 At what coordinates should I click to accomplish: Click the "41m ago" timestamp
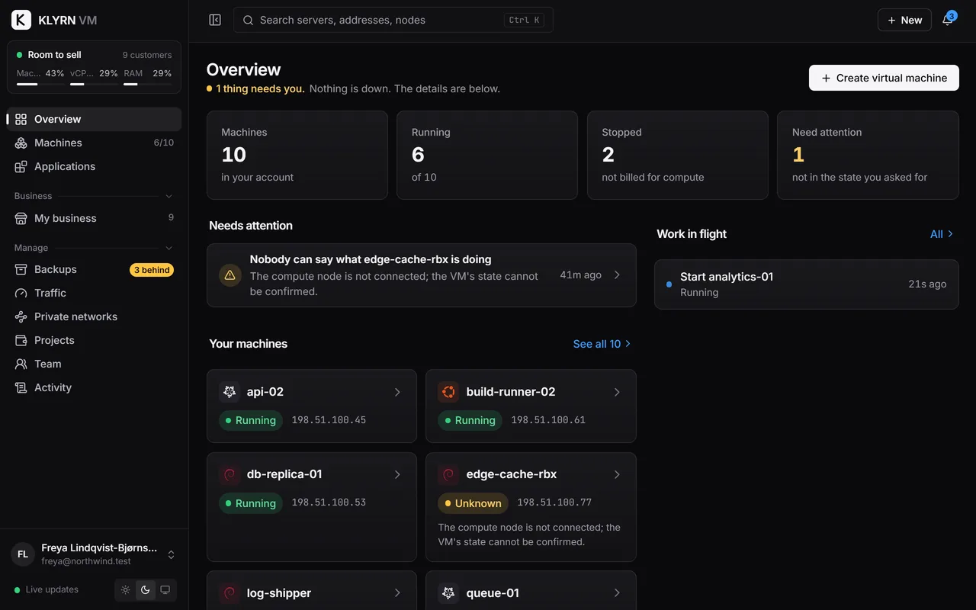[581, 275]
